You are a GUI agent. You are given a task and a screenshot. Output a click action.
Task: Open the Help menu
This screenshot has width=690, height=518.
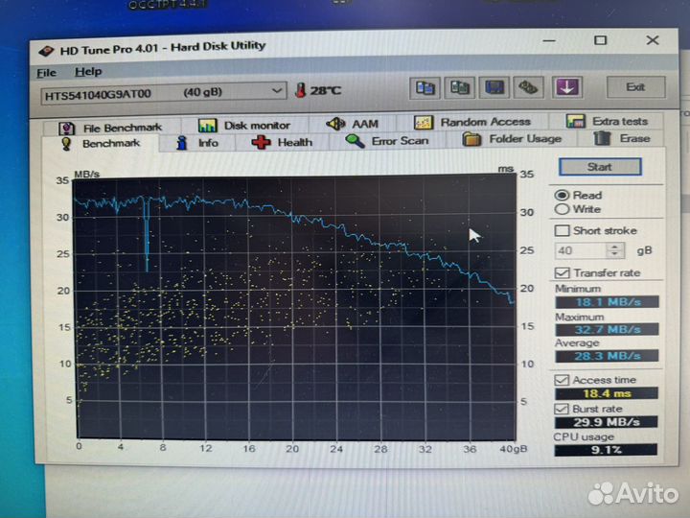coord(88,71)
